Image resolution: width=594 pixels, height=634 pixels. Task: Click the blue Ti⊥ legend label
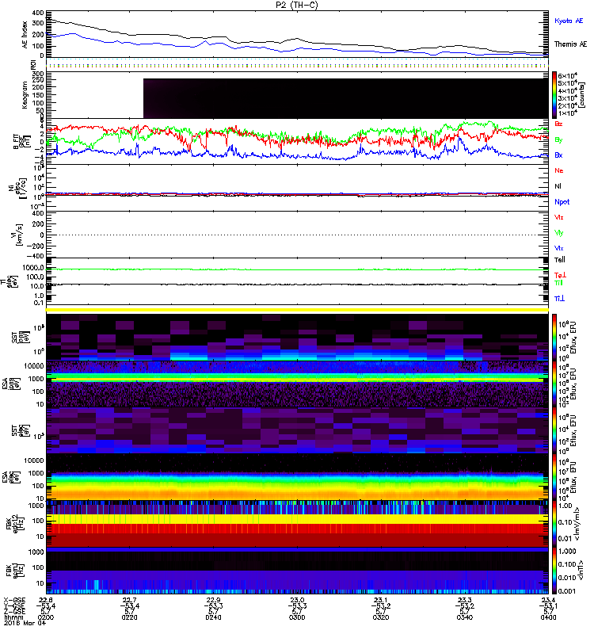[559, 299]
